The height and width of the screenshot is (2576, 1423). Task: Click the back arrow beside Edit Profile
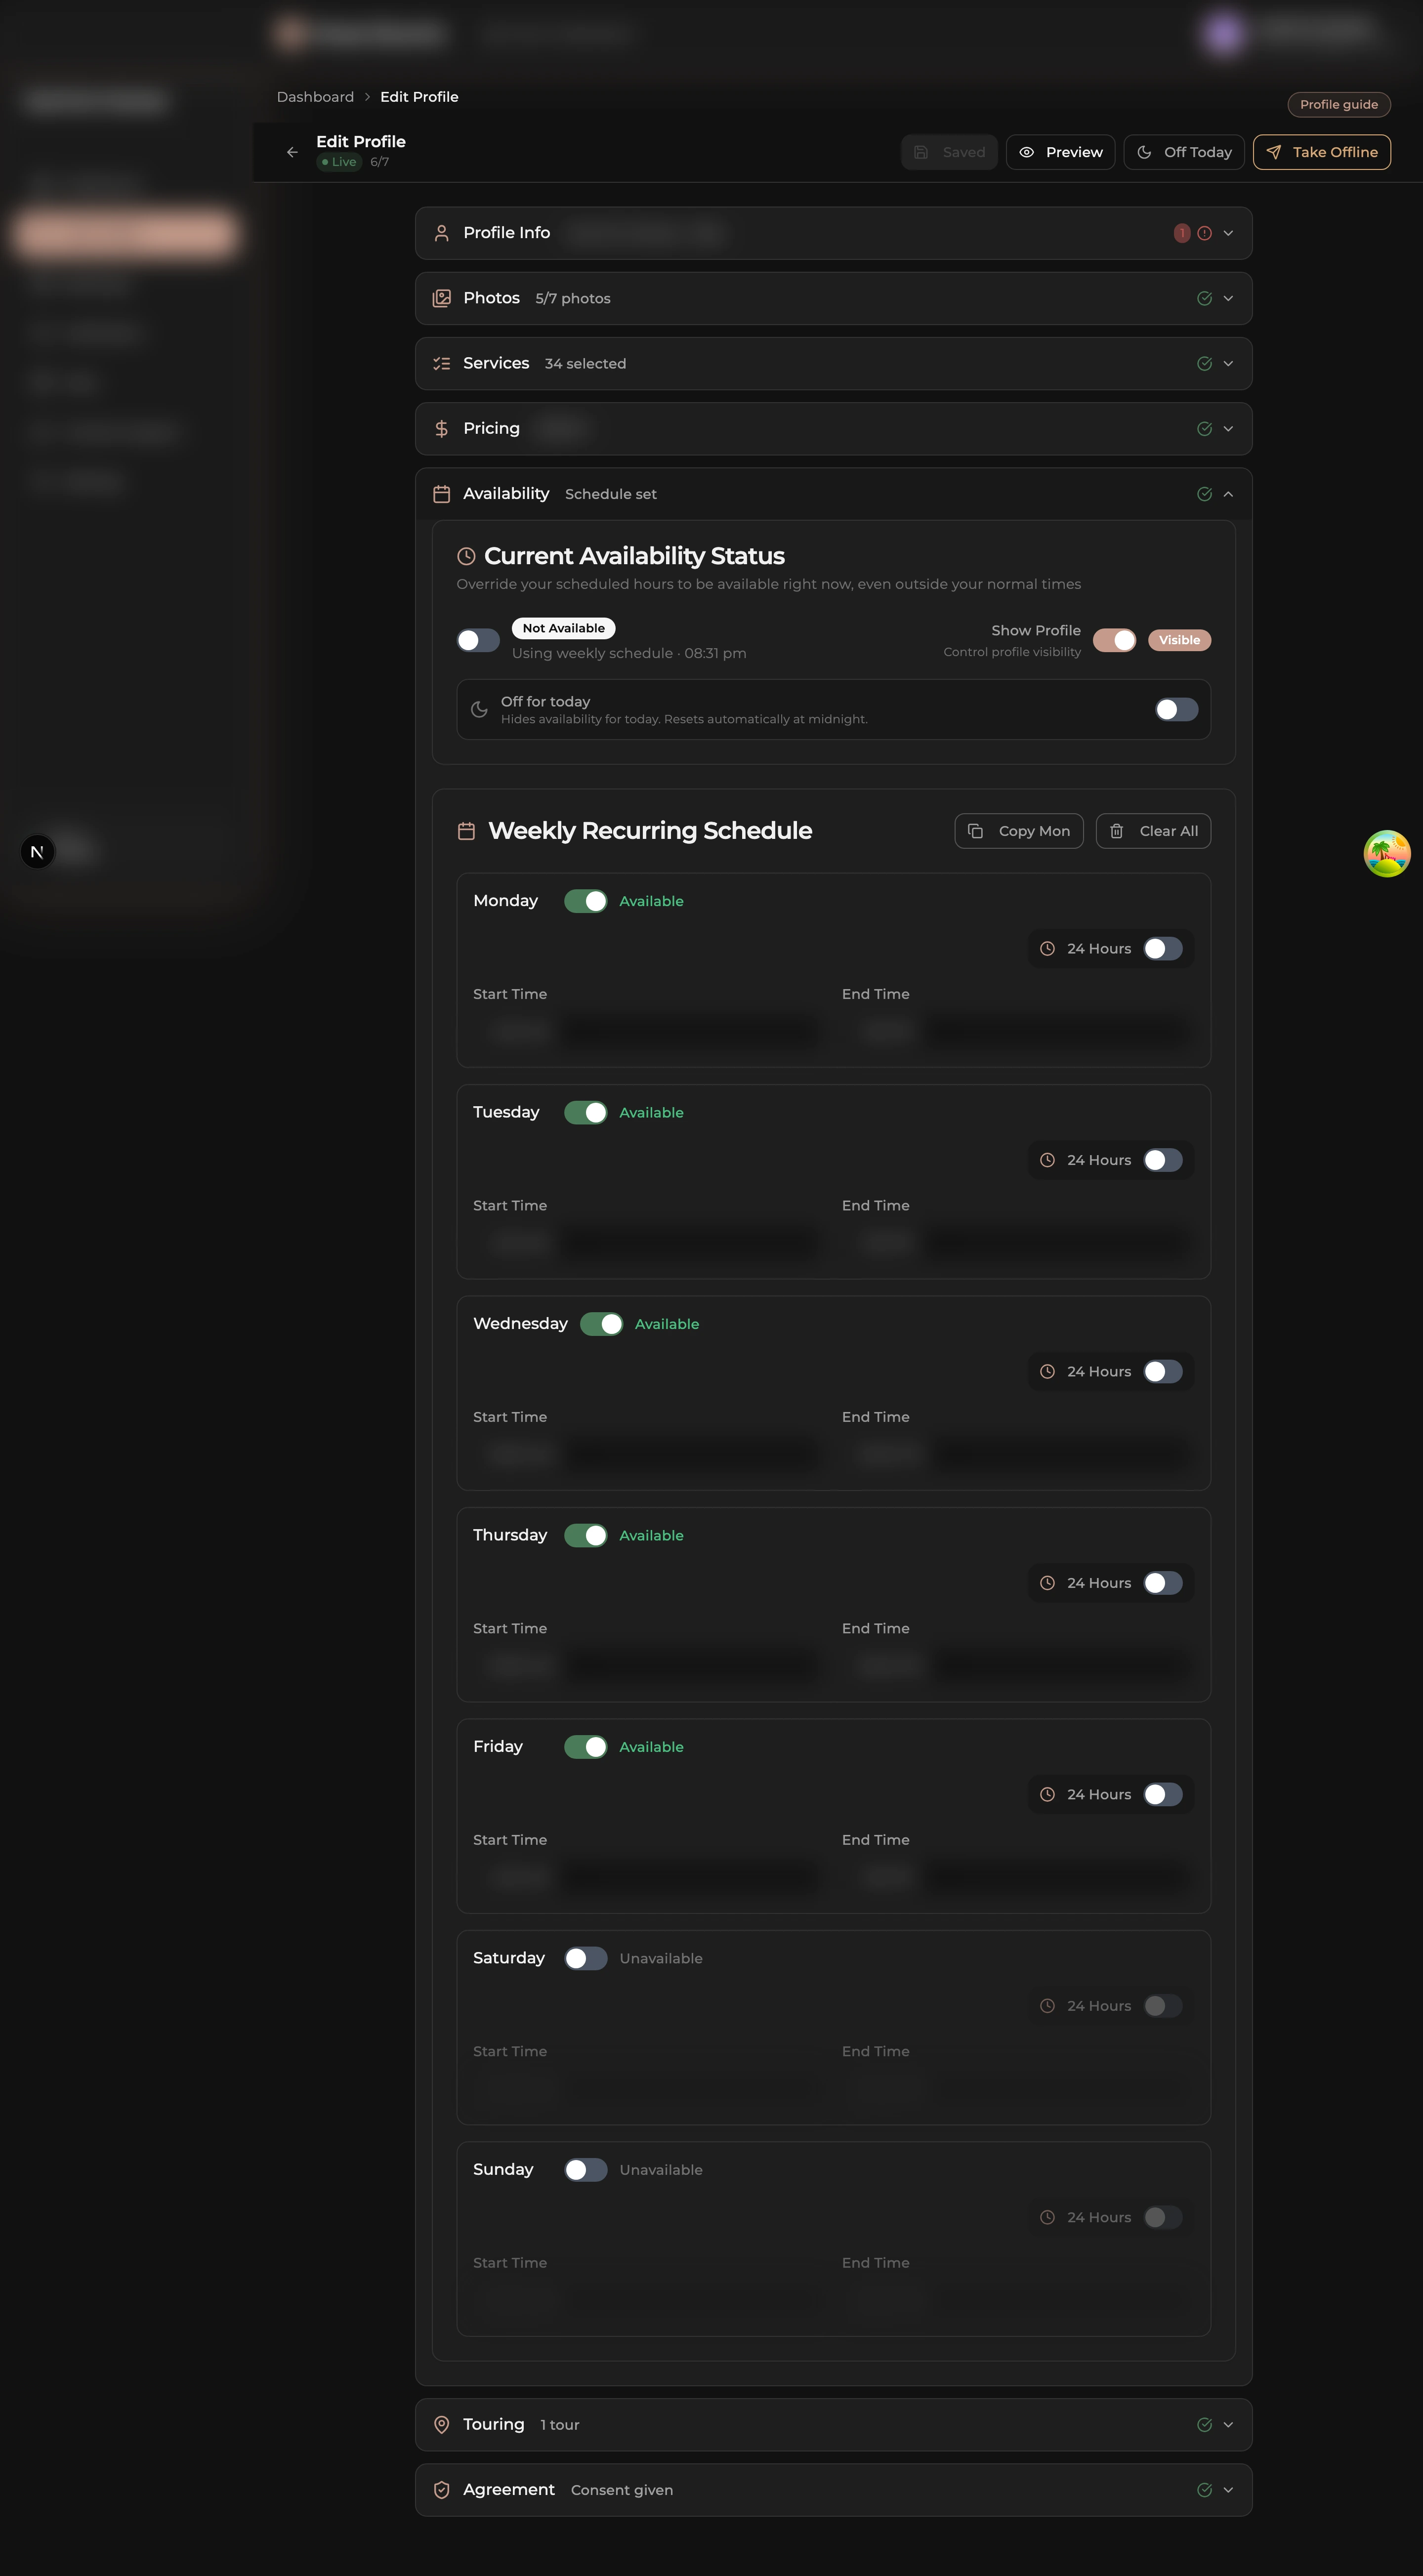tap(292, 152)
